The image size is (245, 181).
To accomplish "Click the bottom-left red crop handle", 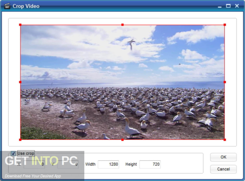I will pos(20,140).
